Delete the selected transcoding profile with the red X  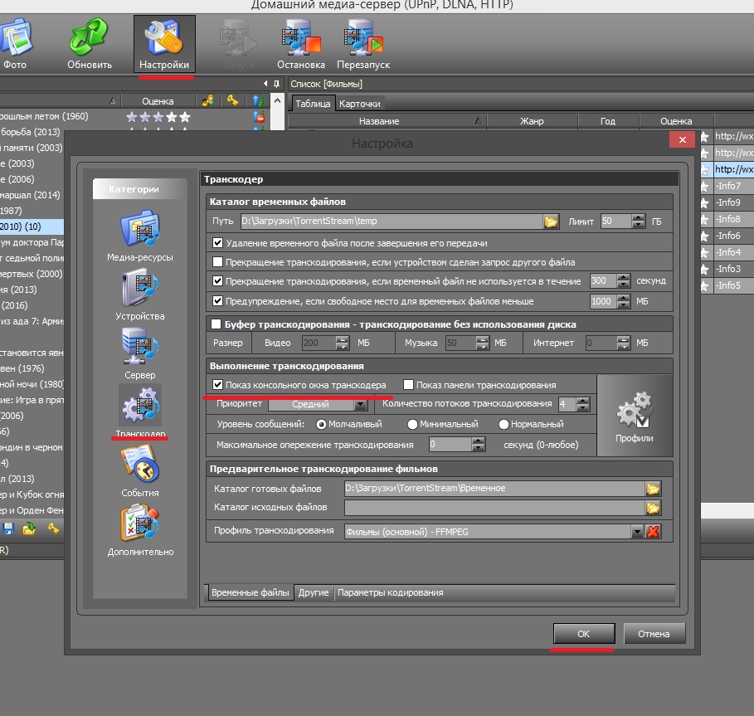653,532
